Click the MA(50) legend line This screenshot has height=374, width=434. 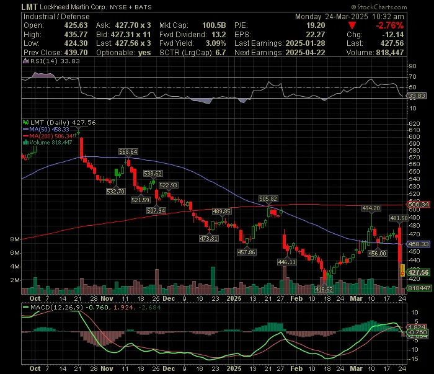pos(26,129)
